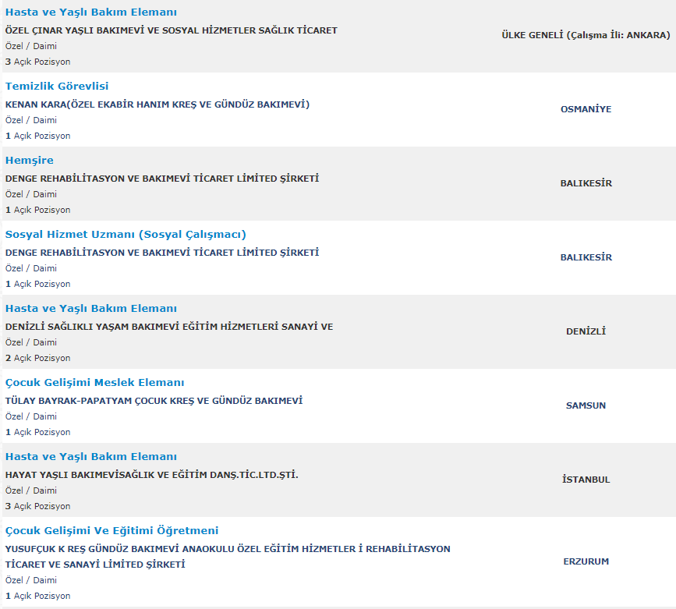
Task: Click the TÜLAY BAYRAK-PAPATYAM employer name
Action: click(x=154, y=401)
